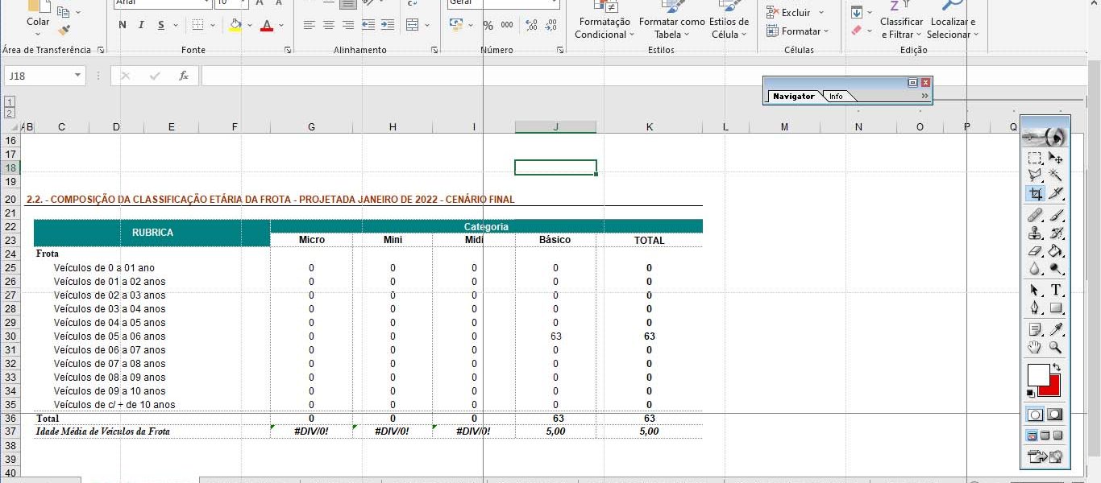The width and height of the screenshot is (1101, 483).
Task: Select the Eraser tool
Action: click(x=1036, y=252)
